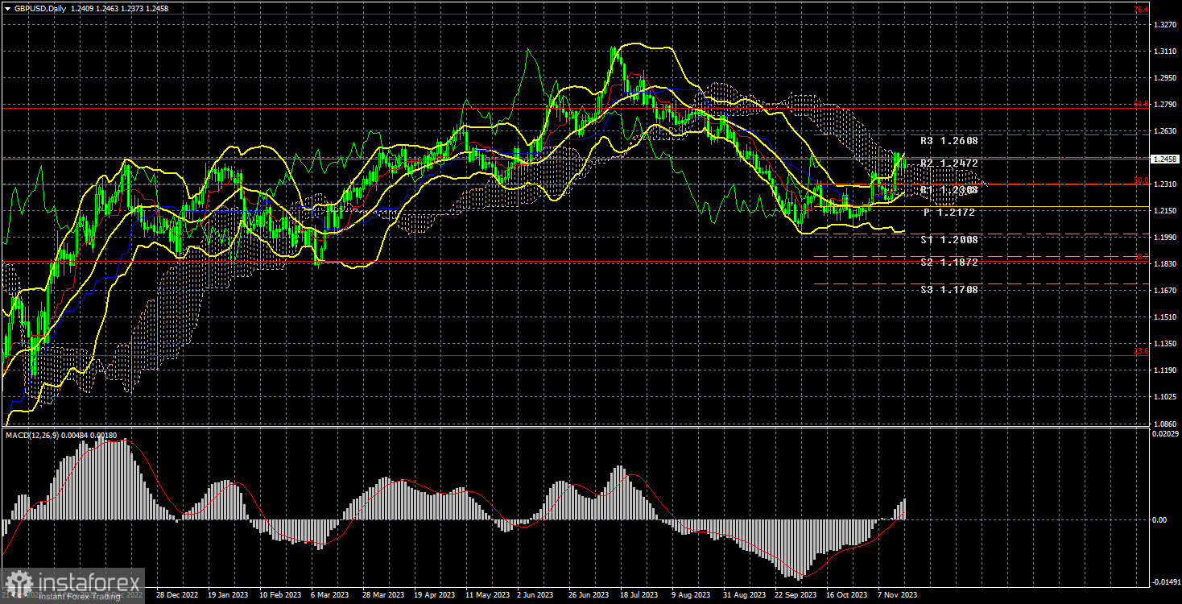The width and height of the screenshot is (1182, 604).
Task: Click the 10 Feb 2023 date label
Action: [279, 595]
